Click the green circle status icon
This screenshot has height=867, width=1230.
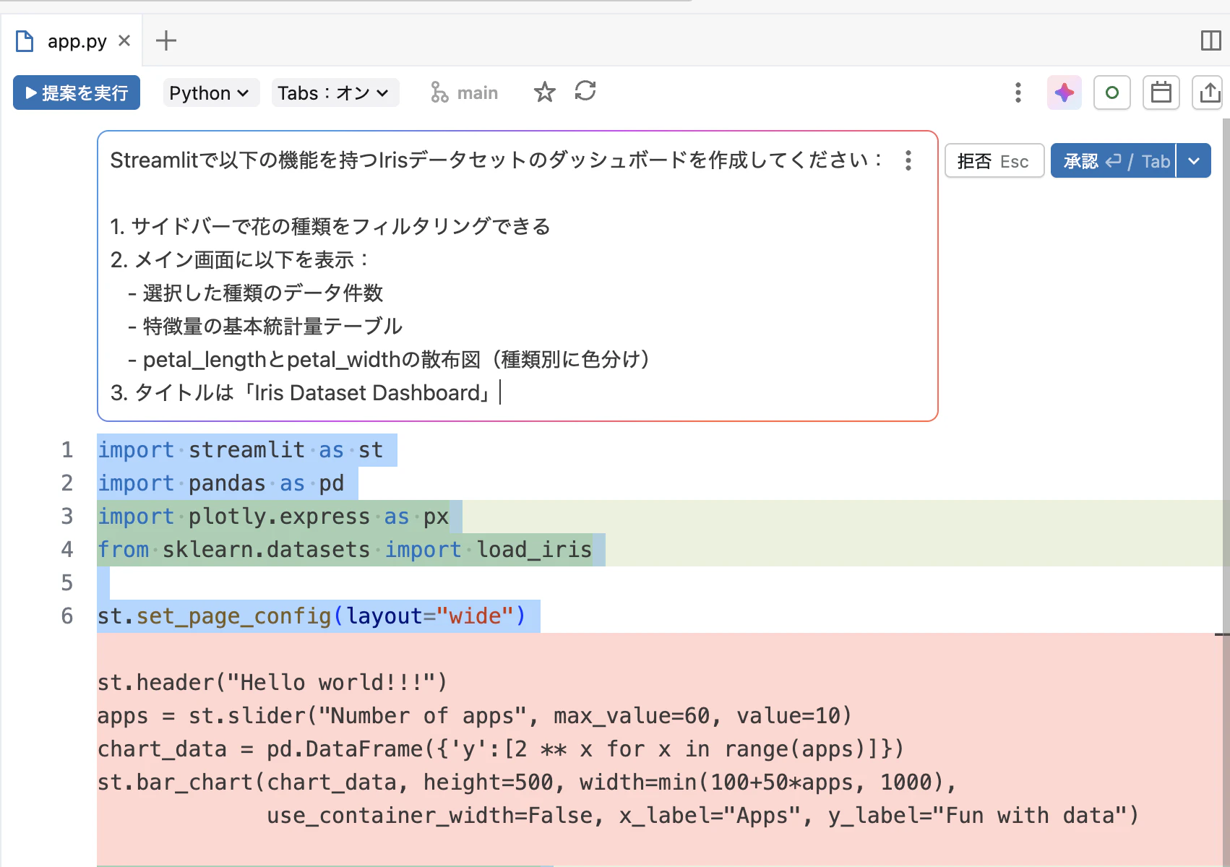tap(1111, 92)
